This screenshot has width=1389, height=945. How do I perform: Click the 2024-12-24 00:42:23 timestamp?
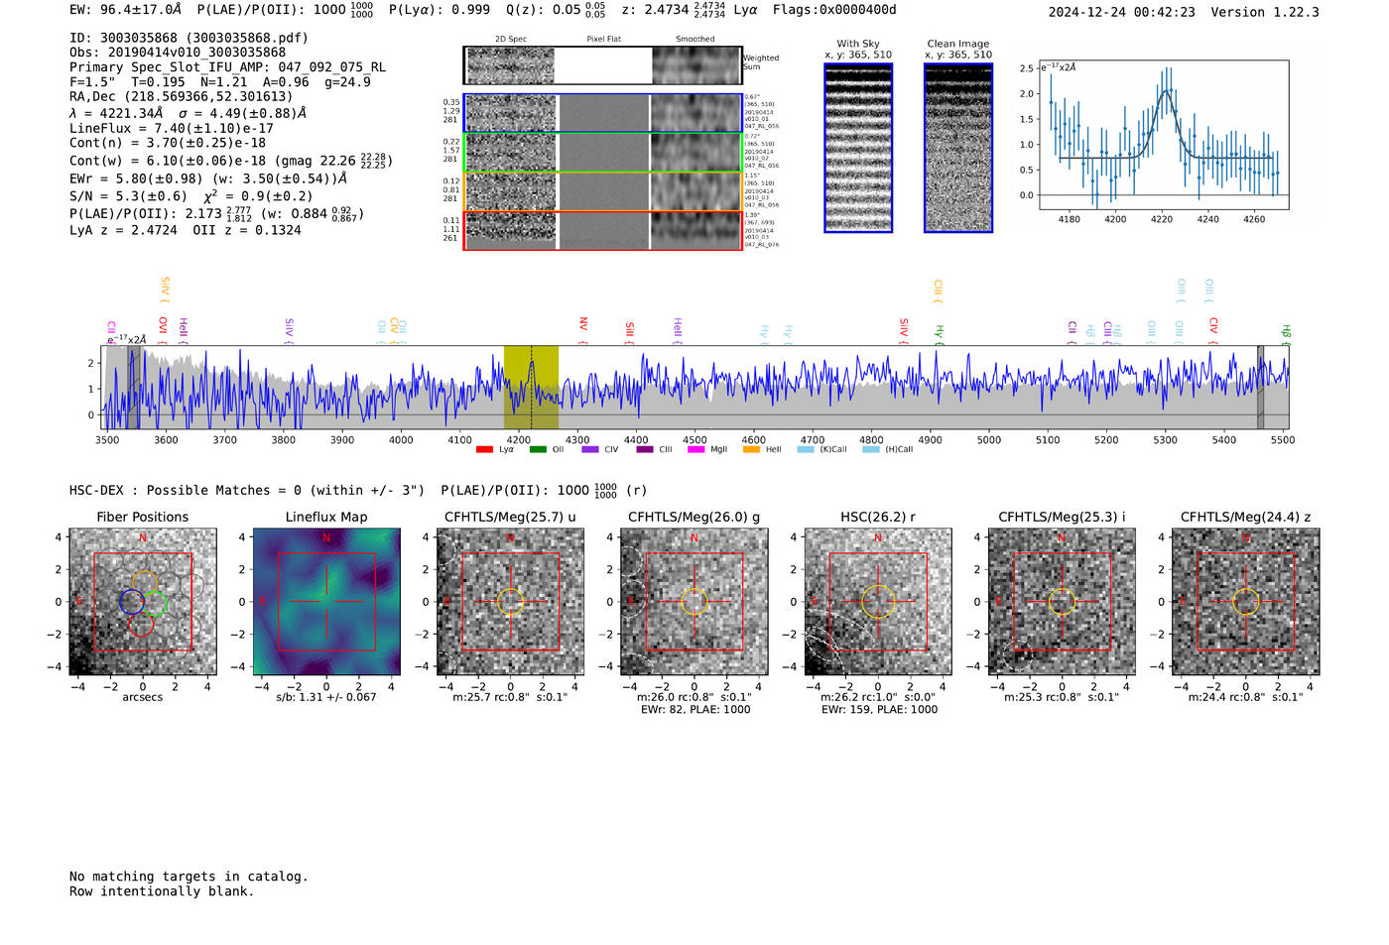pos(1122,12)
